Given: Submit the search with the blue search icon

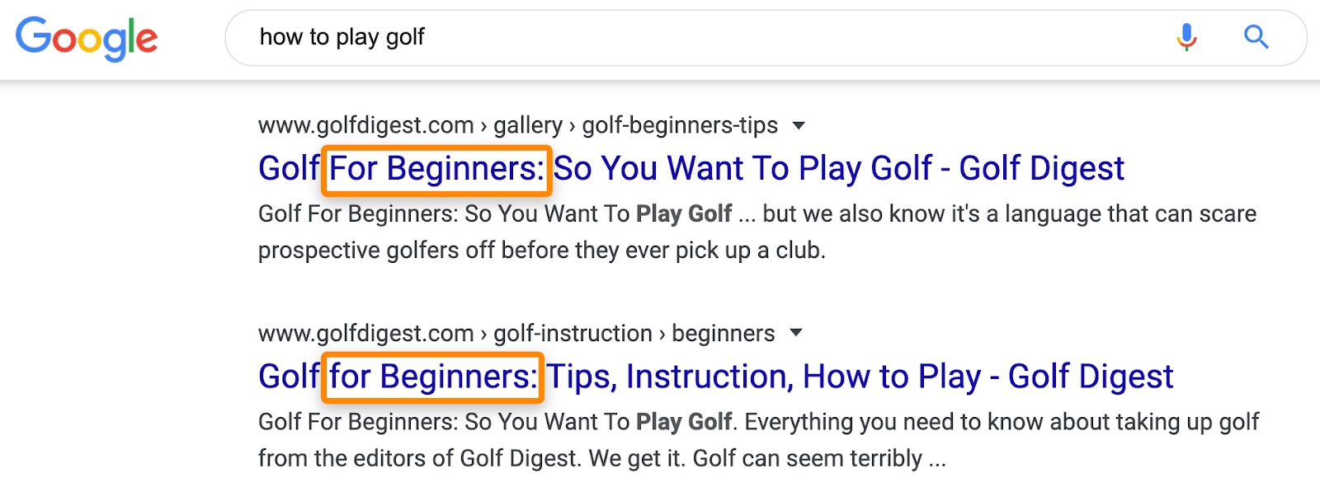Looking at the screenshot, I should (x=1256, y=37).
